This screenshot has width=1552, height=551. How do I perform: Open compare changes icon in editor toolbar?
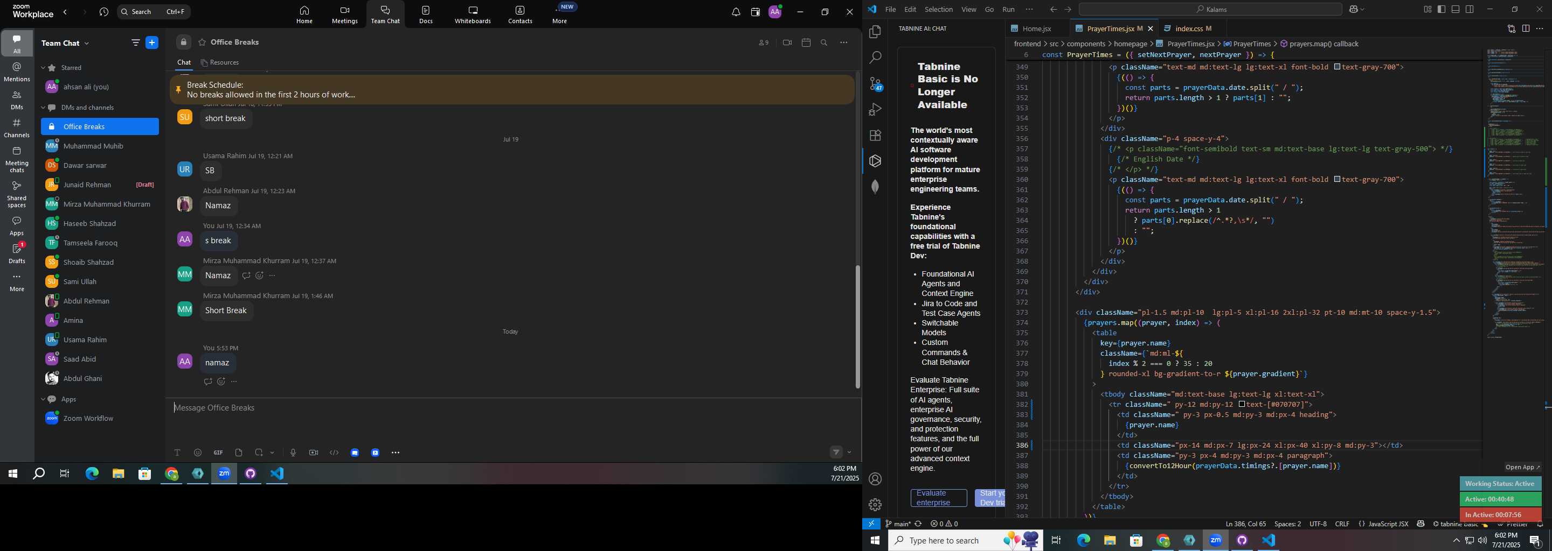coord(1511,29)
